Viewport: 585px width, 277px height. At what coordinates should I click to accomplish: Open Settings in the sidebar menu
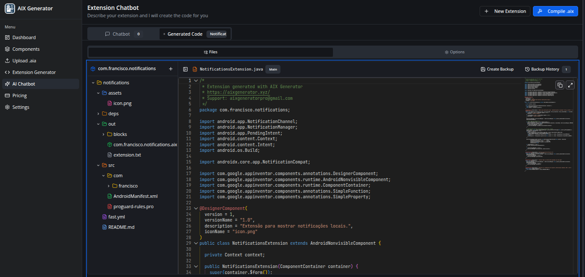(21, 107)
